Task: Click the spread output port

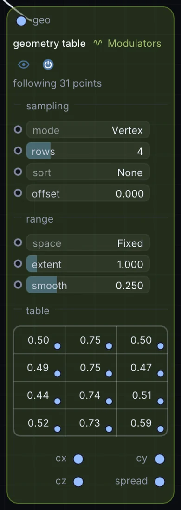Action: [160, 482]
